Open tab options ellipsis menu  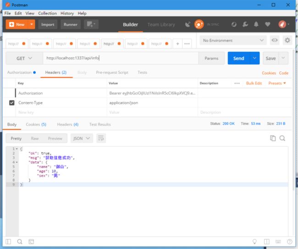tap(187, 44)
